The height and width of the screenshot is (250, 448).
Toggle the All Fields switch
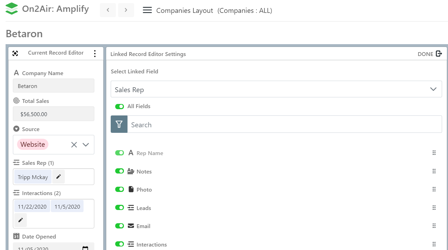(119, 106)
